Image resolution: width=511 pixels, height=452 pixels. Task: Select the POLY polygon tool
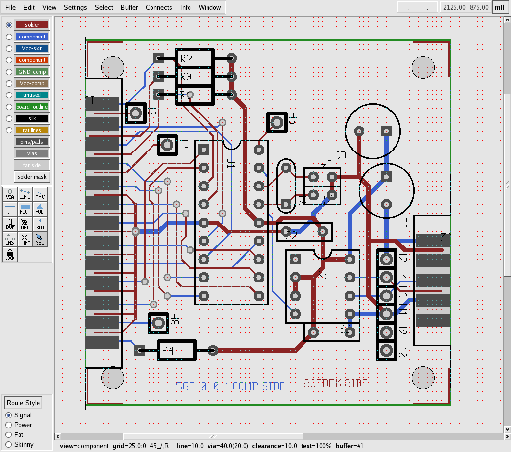[40, 209]
